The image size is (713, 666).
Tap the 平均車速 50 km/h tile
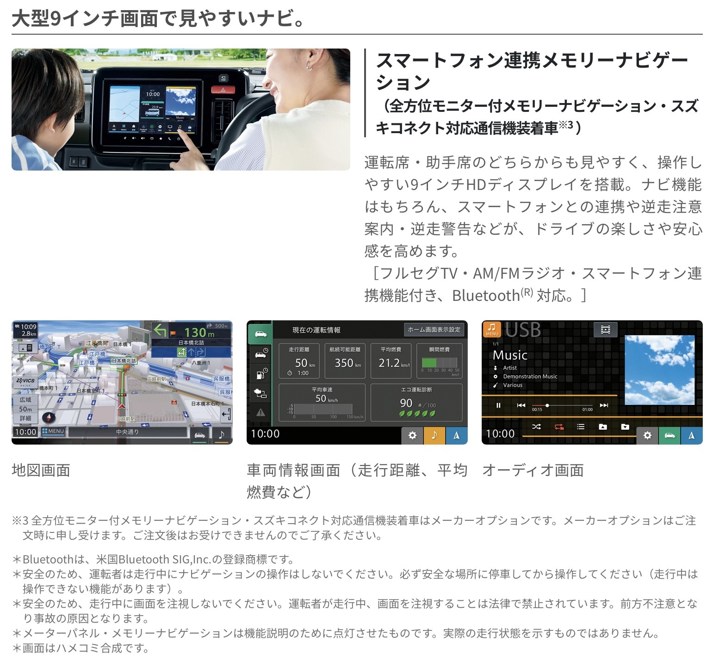(x=322, y=403)
